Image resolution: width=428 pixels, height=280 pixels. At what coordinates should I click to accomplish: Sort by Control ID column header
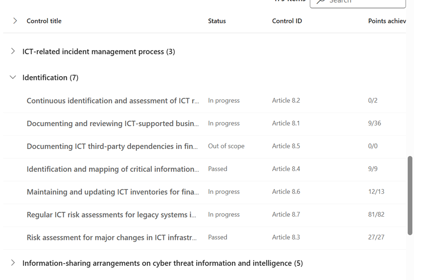point(287,21)
